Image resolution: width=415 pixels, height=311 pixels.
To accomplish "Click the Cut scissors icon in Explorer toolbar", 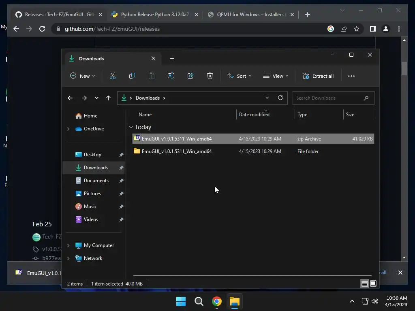I will coord(113,76).
